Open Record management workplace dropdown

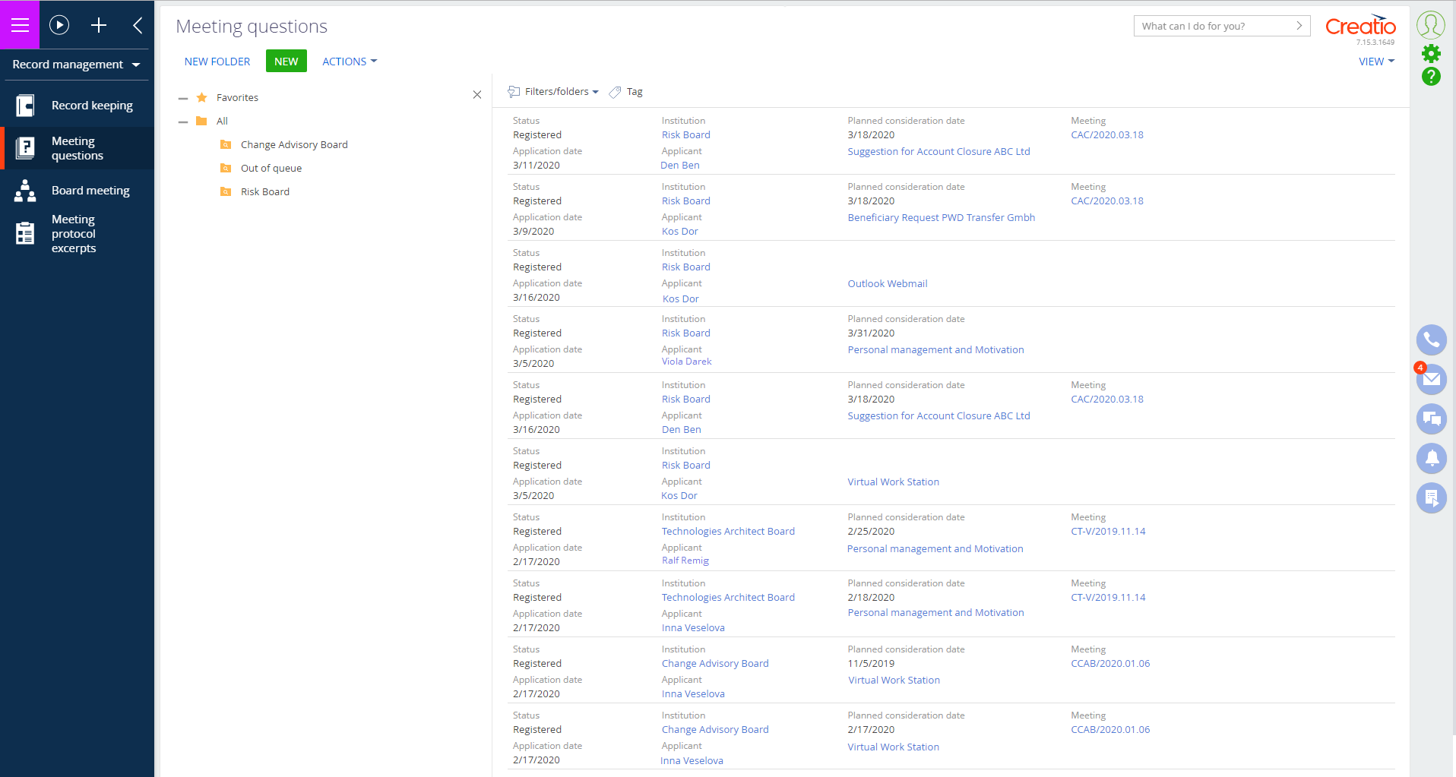[x=77, y=65]
